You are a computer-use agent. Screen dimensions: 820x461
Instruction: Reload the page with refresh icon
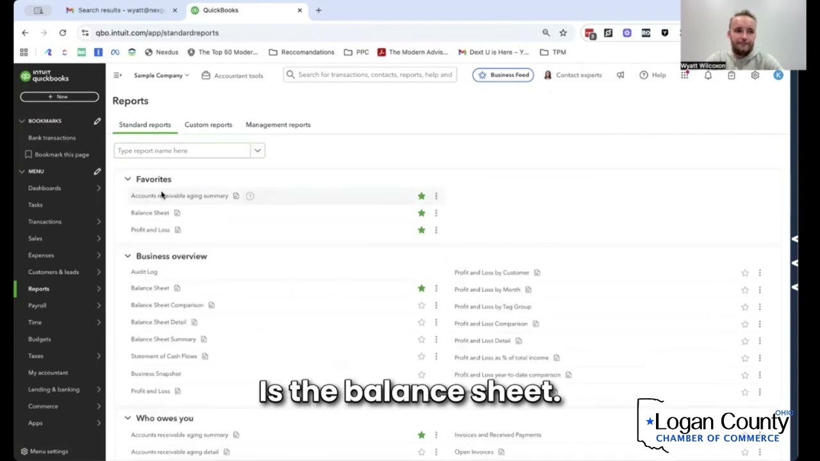(x=63, y=33)
